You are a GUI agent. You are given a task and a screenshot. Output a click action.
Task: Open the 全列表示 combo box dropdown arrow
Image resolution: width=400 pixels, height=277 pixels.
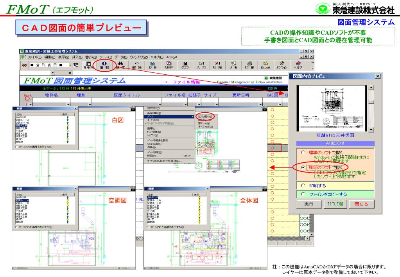(70, 65)
